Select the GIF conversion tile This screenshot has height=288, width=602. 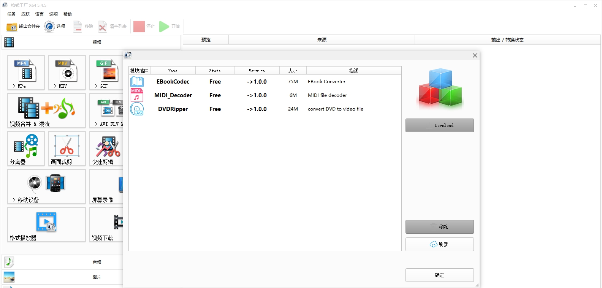tap(106, 73)
